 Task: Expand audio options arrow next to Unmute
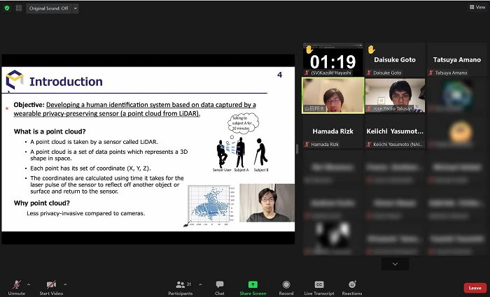tap(29, 284)
